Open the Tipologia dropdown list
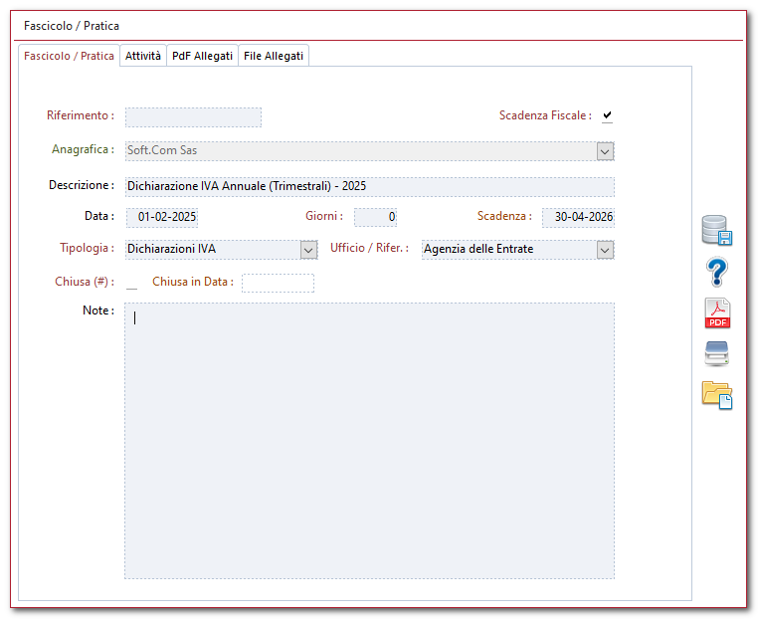 (x=308, y=250)
